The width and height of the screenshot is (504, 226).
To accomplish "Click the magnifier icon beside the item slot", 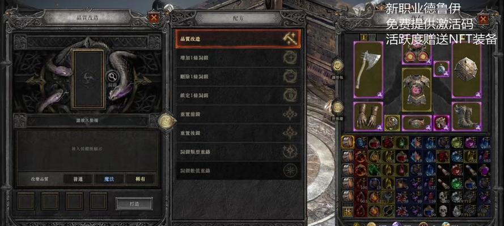I will click(112, 77).
